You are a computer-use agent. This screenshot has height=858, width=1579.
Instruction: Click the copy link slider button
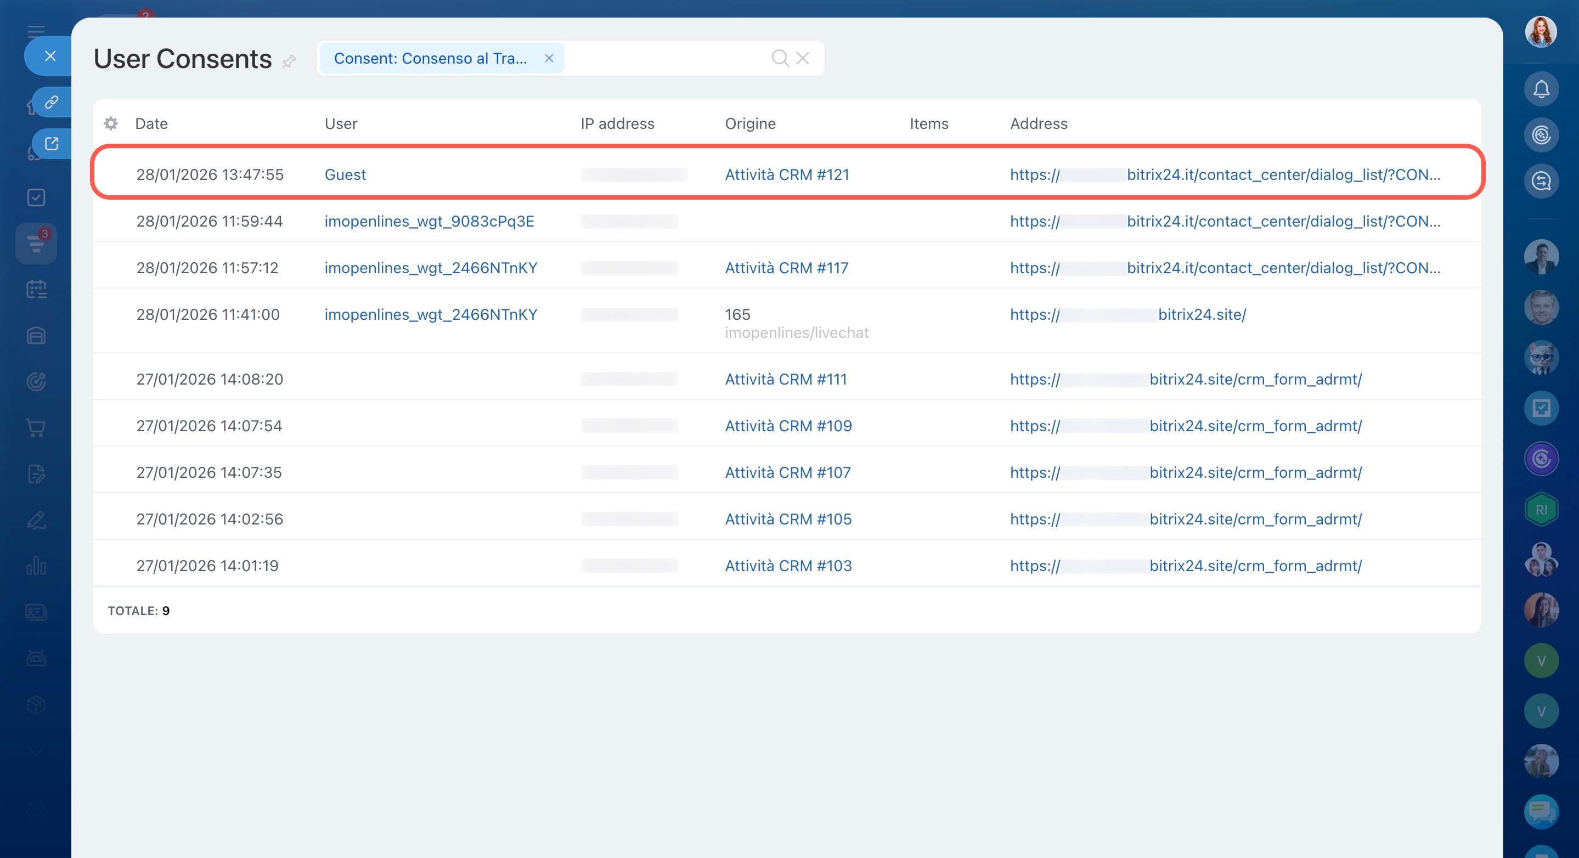click(x=52, y=101)
